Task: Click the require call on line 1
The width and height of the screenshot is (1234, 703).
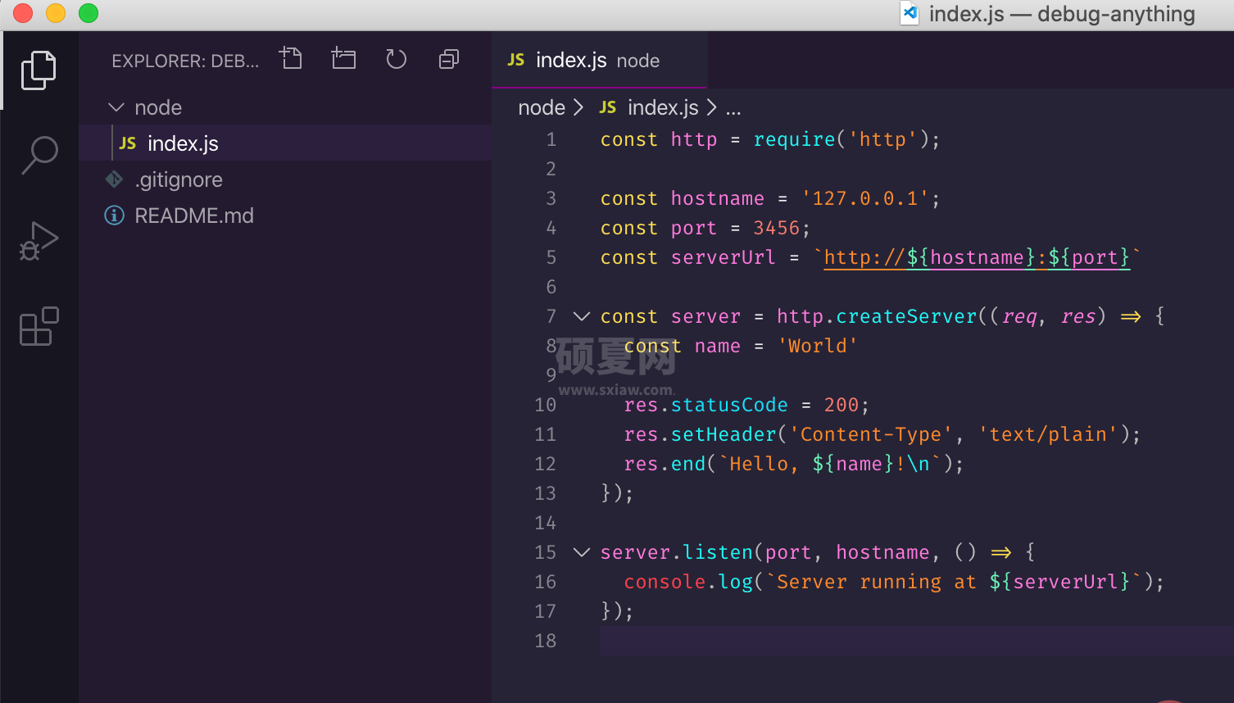Action: tap(794, 139)
